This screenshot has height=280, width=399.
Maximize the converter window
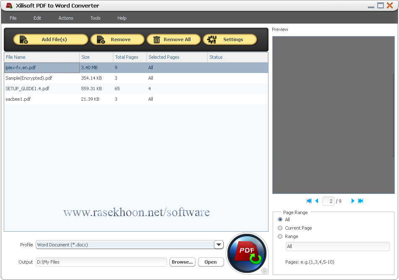tap(381, 5)
